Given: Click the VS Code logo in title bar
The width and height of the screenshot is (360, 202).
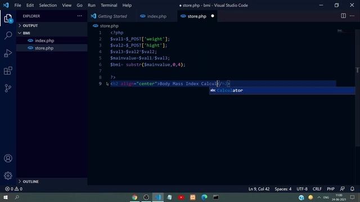Looking at the screenshot, I should click(6, 5).
